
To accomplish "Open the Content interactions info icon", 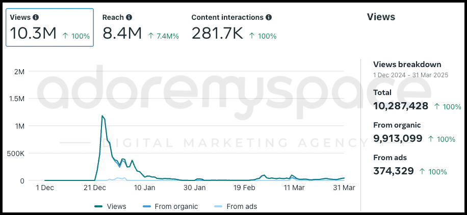I will [269, 17].
